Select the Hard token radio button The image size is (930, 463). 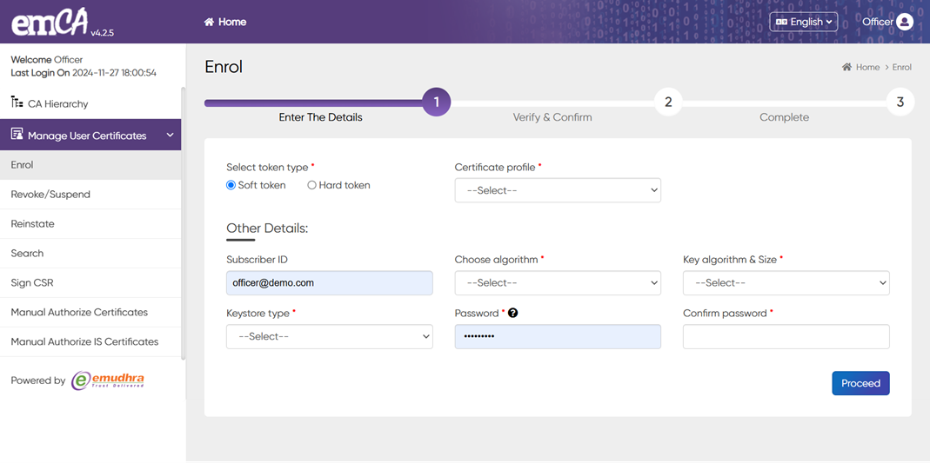pos(311,185)
